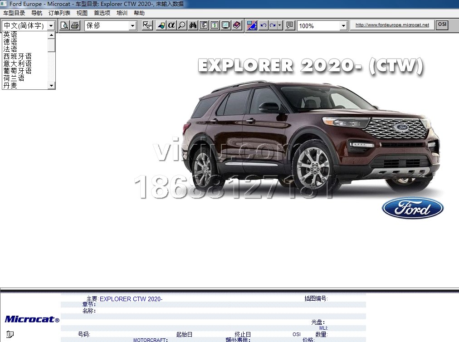The image size is (459, 342).
Task: Click the checkmark hand icon
Action: click(147, 25)
